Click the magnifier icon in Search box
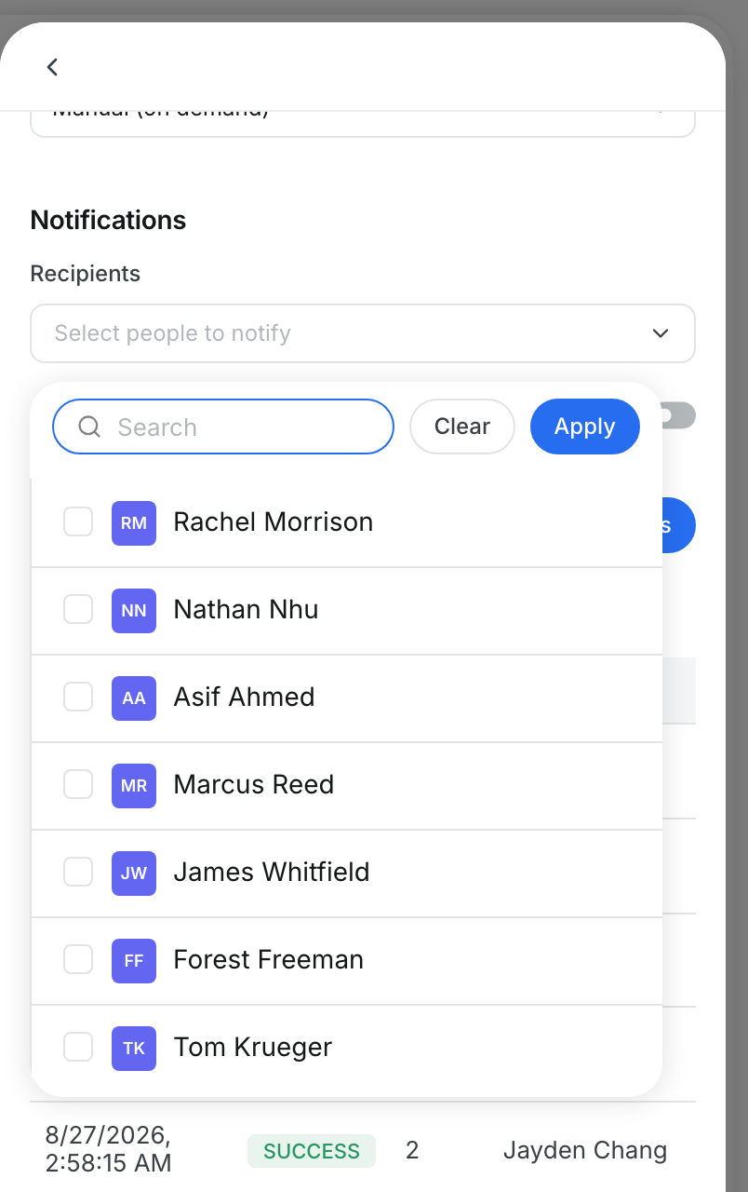748x1192 pixels. 89,427
